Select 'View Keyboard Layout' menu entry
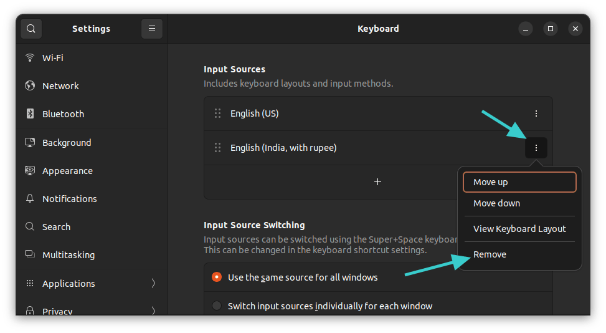Viewport: 606px width, 333px height. click(x=519, y=229)
